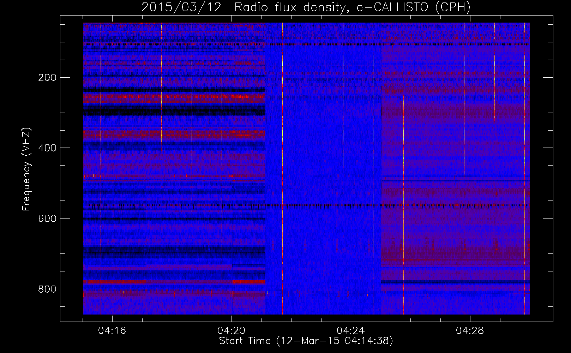Click the 200 frequency tick label

[x=47, y=78]
